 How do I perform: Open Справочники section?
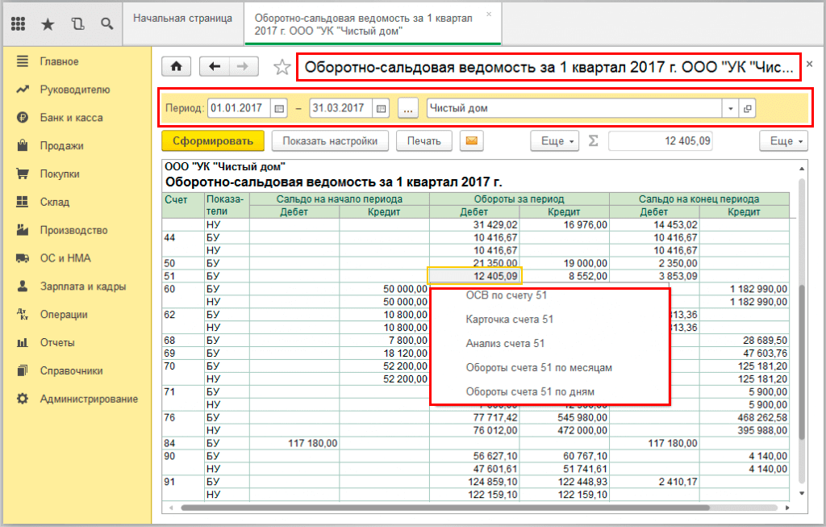point(71,371)
